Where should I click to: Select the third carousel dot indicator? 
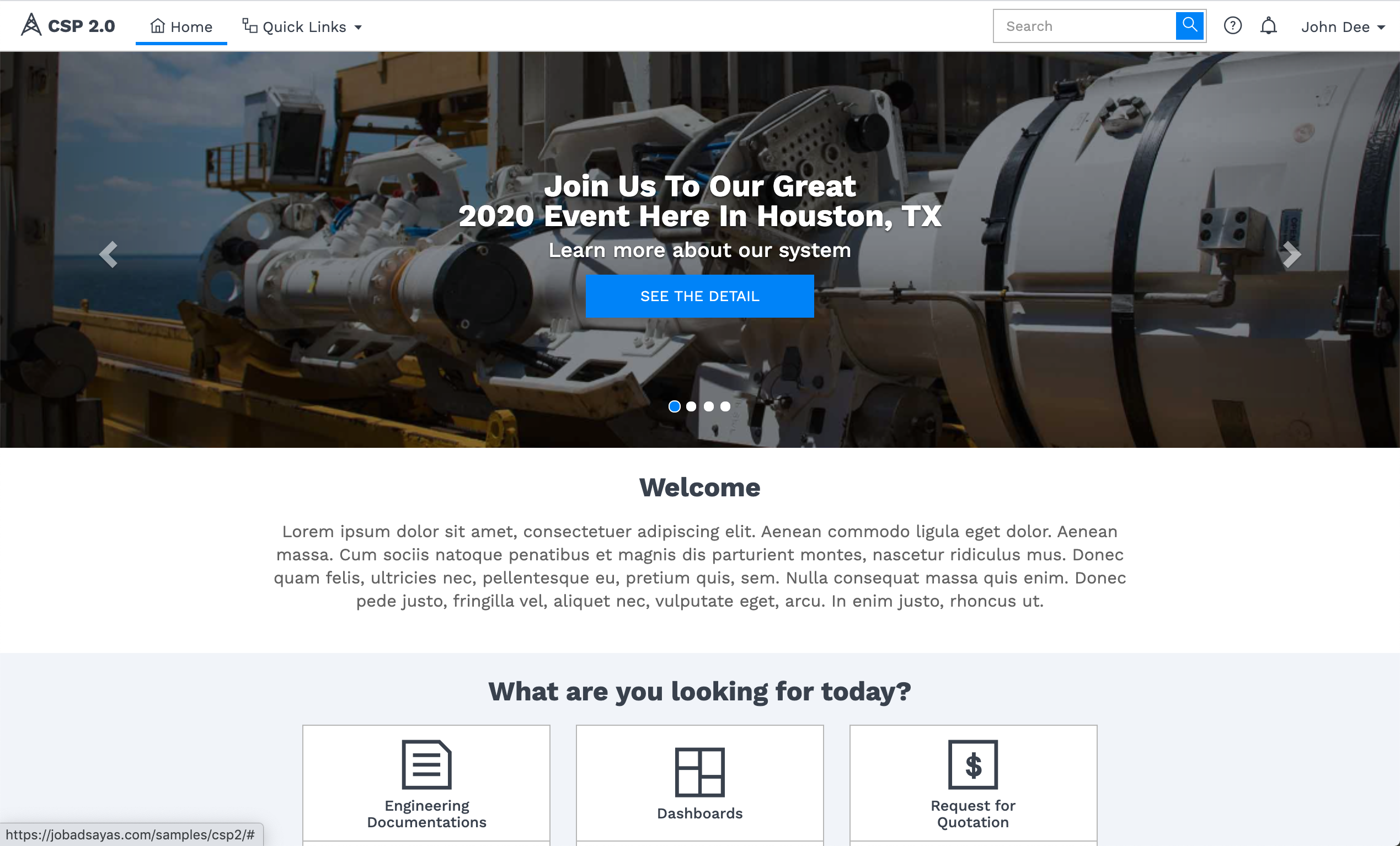click(711, 406)
